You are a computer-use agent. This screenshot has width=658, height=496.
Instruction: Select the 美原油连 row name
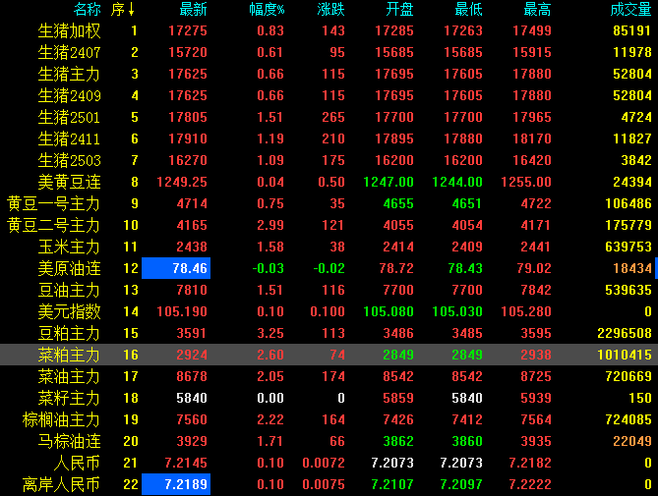(69, 268)
